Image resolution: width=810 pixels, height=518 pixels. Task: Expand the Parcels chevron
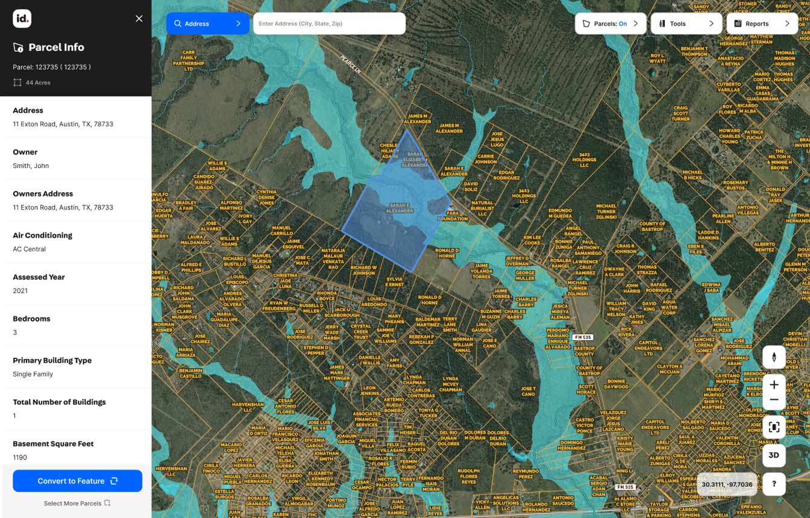pos(635,23)
